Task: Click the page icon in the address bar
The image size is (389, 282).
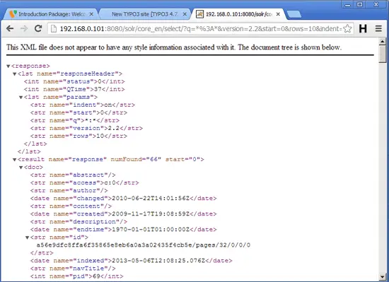Action: pos(53,29)
